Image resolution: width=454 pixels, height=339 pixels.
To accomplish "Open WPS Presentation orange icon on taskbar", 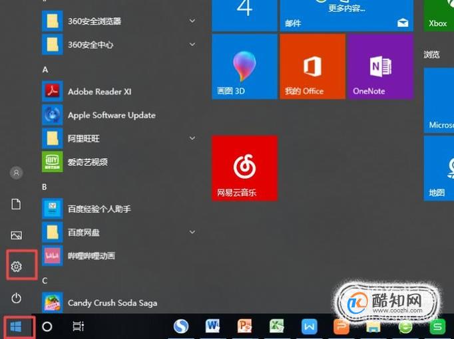I will pyautogui.click(x=341, y=327).
